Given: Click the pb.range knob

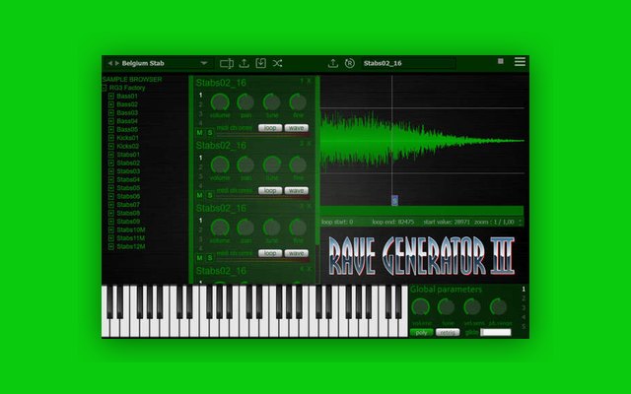Looking at the screenshot, I should click(x=498, y=307).
